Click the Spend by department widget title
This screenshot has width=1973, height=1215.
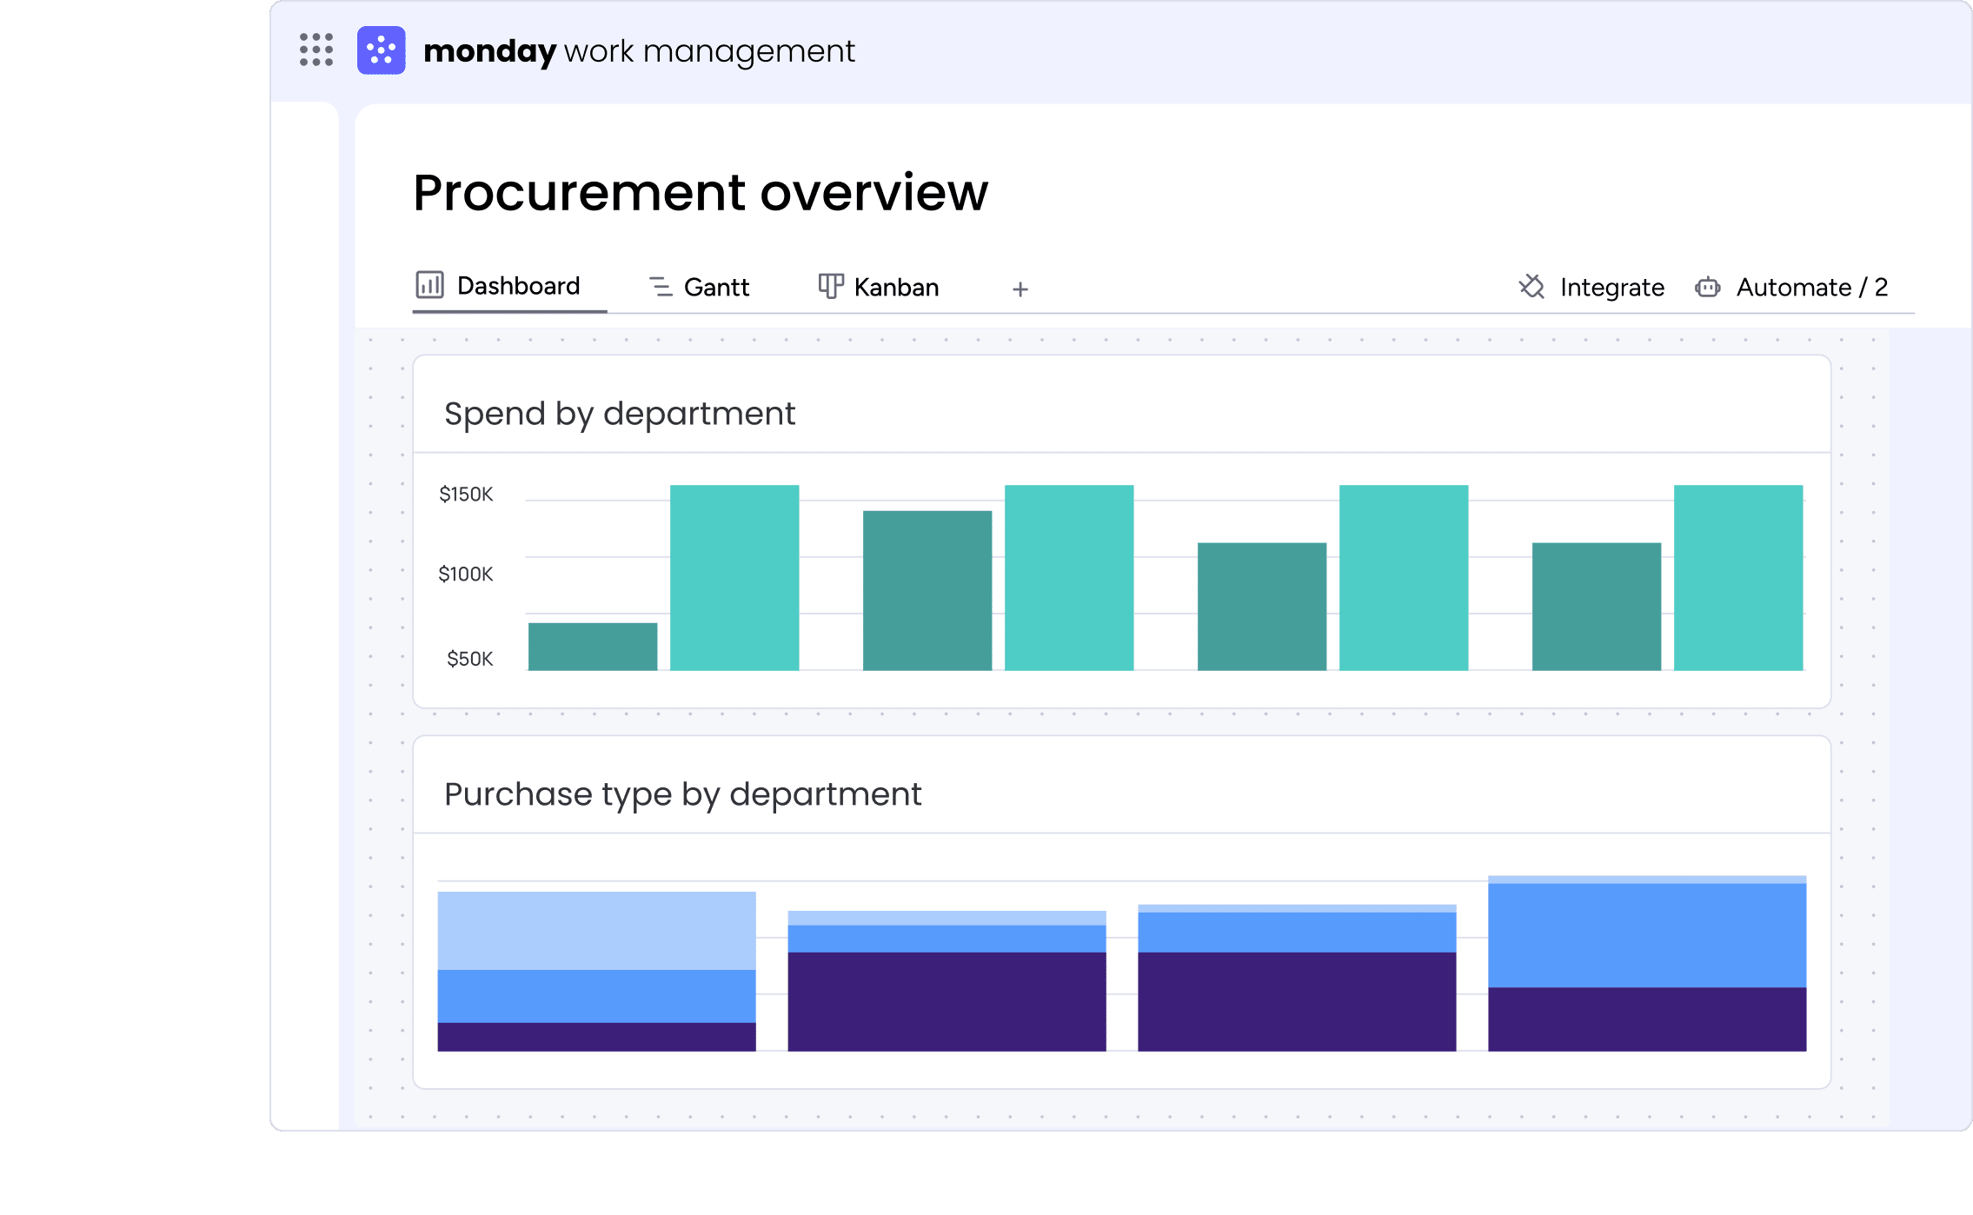[x=620, y=414]
